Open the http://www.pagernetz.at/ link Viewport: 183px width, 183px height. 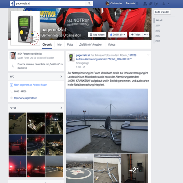pyautogui.click(x=25, y=98)
